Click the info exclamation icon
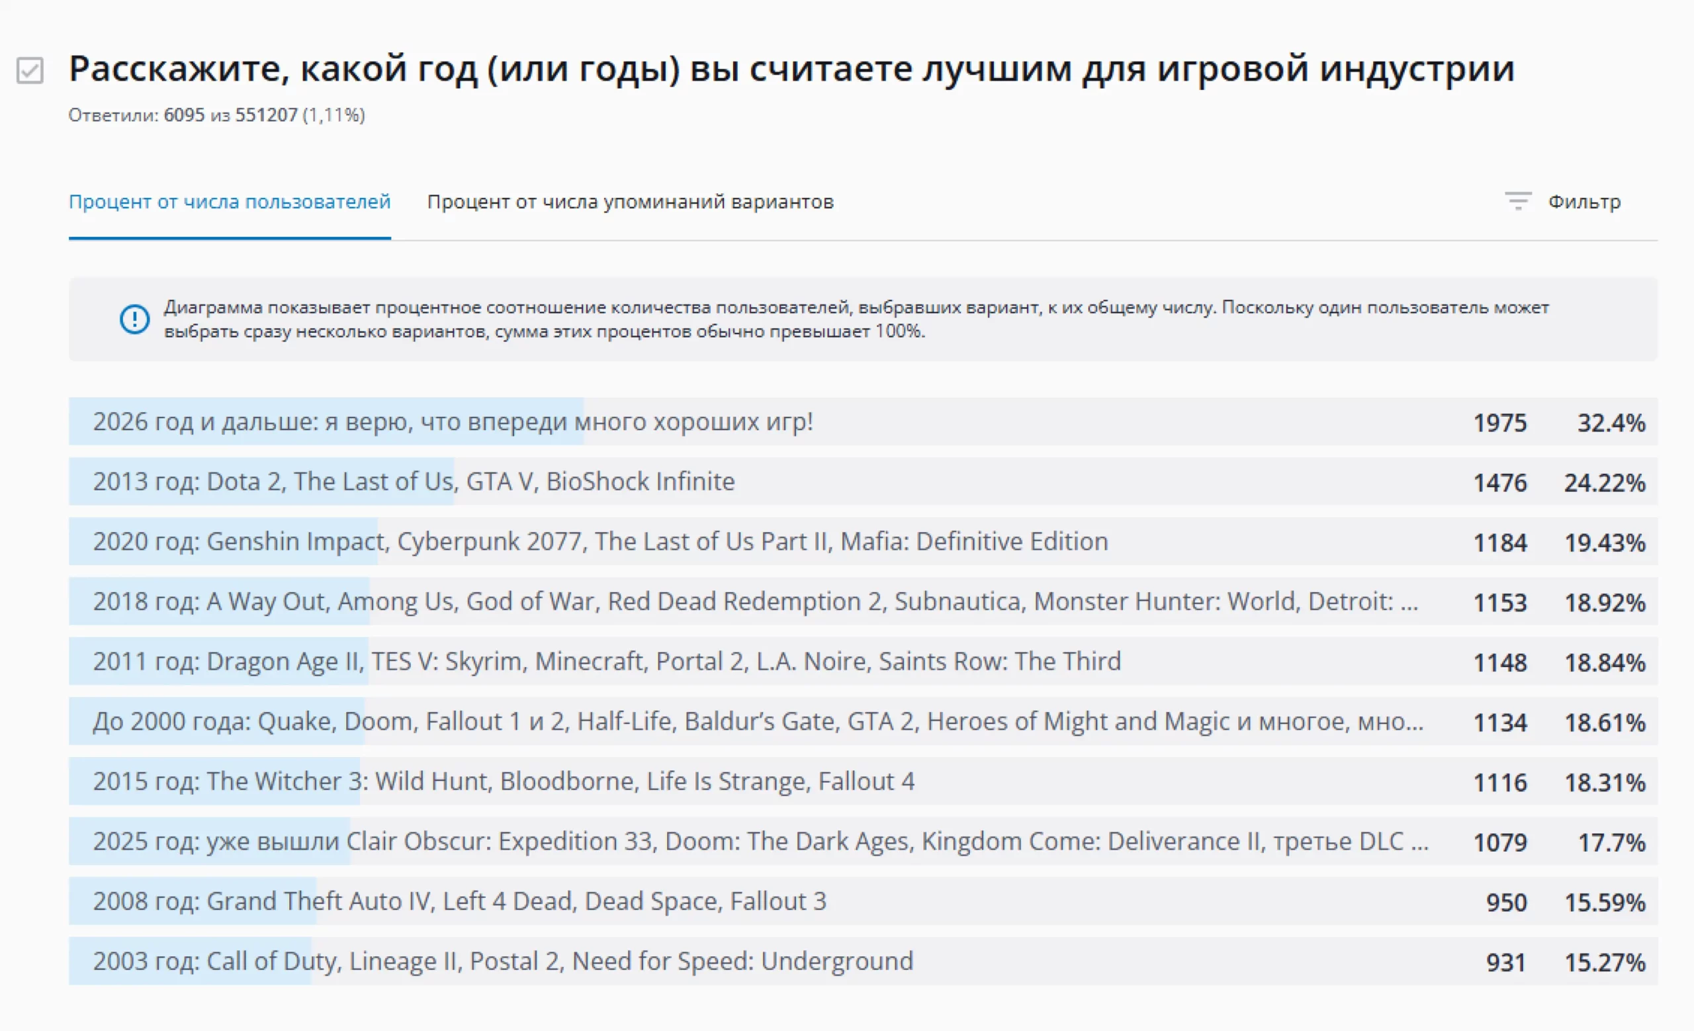 pyautogui.click(x=135, y=320)
